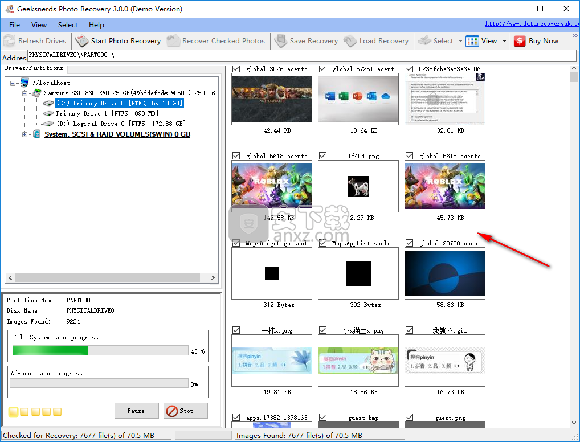The width and height of the screenshot is (580, 442).
Task: Pause the scan with Pause button
Action: (137, 411)
